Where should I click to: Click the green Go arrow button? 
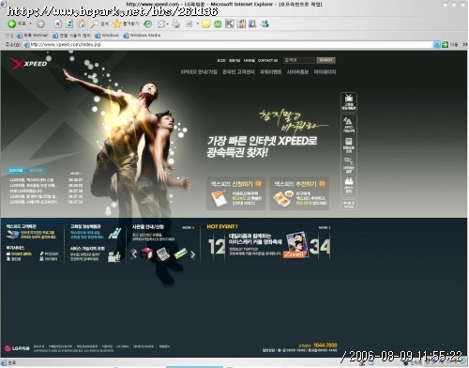point(445,45)
